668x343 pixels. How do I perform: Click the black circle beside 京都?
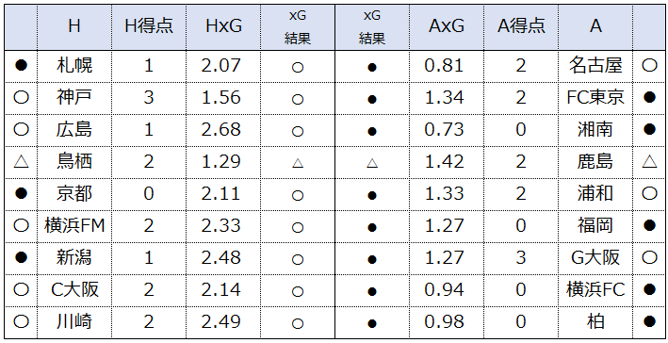click(x=21, y=193)
